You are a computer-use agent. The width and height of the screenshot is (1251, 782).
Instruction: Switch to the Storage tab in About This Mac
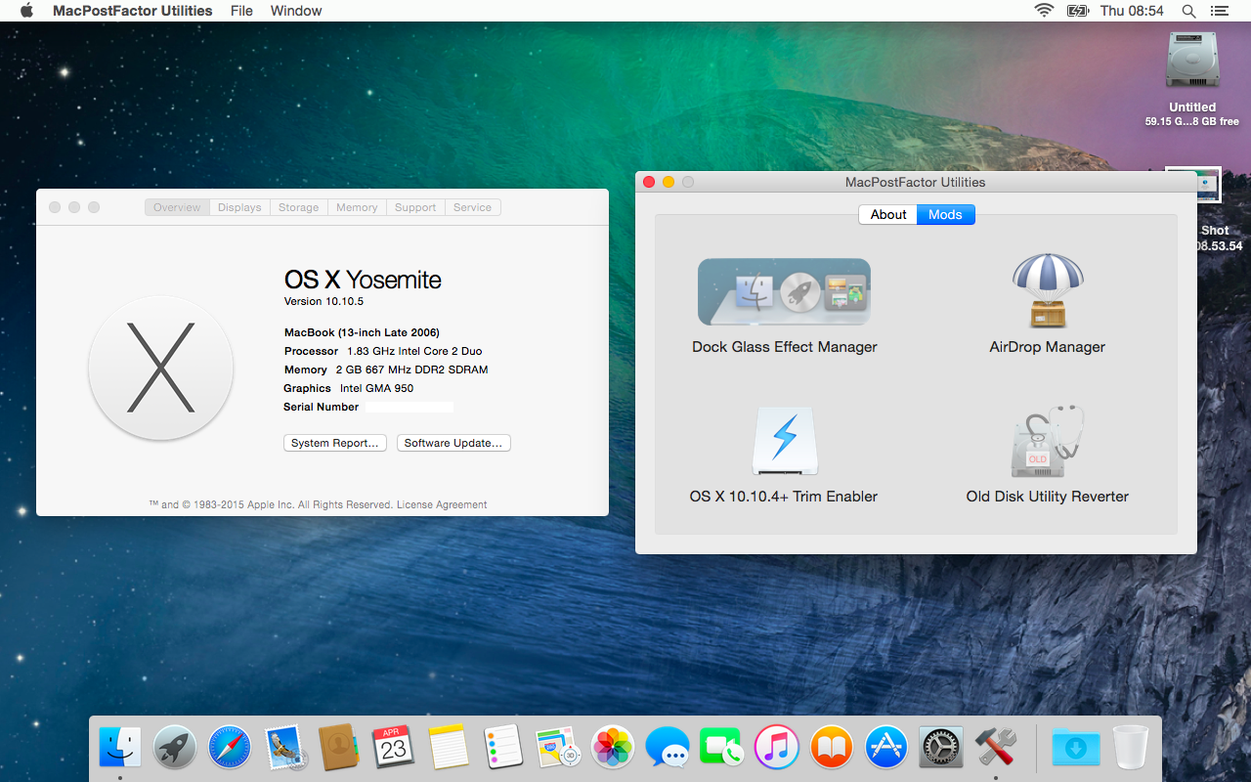298,207
